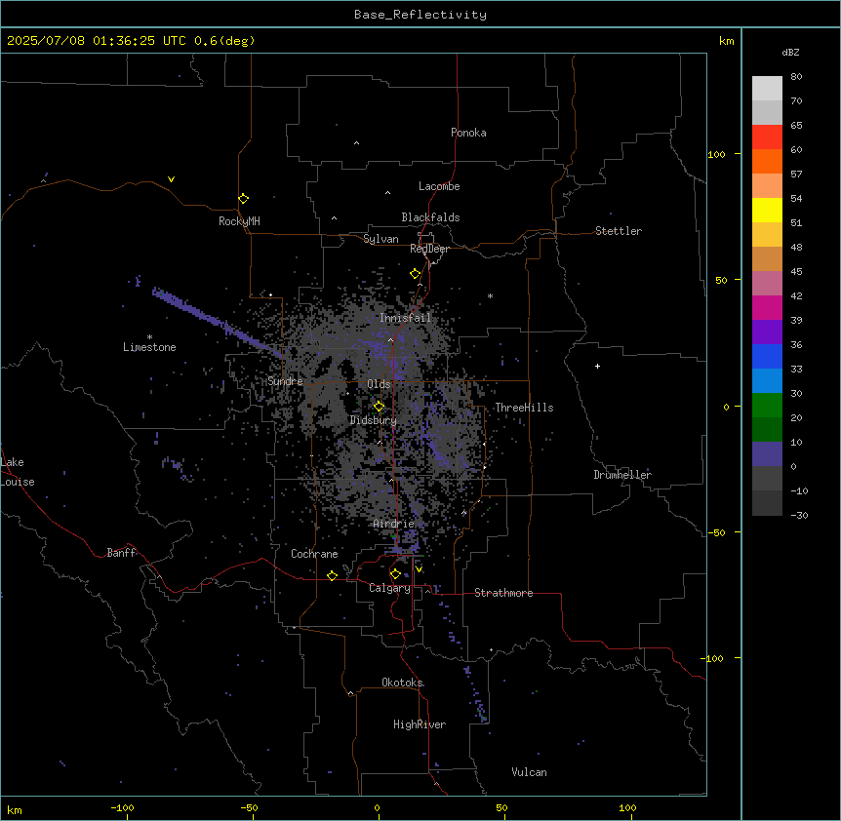Click the Banff label
Screen dimensions: 841x821
coord(121,553)
